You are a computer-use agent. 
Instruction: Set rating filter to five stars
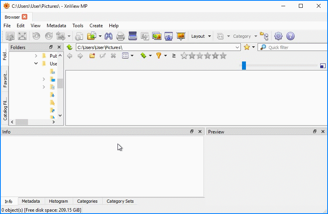(223, 56)
